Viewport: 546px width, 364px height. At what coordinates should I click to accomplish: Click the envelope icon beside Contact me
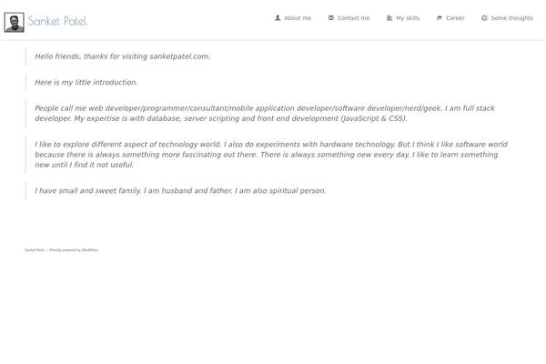click(x=331, y=18)
